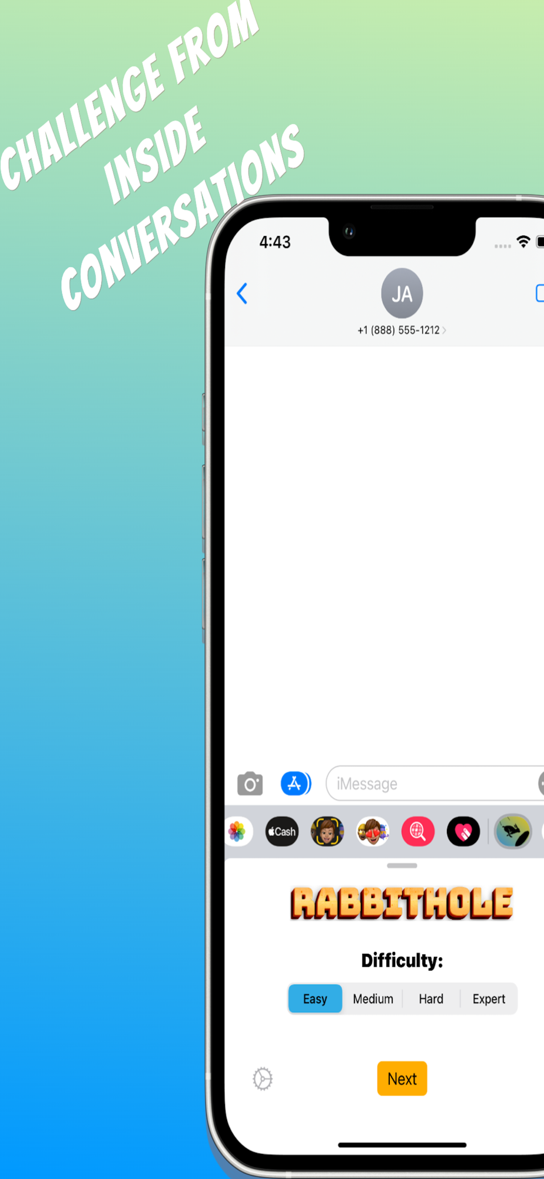Select Expert difficulty

(489, 999)
